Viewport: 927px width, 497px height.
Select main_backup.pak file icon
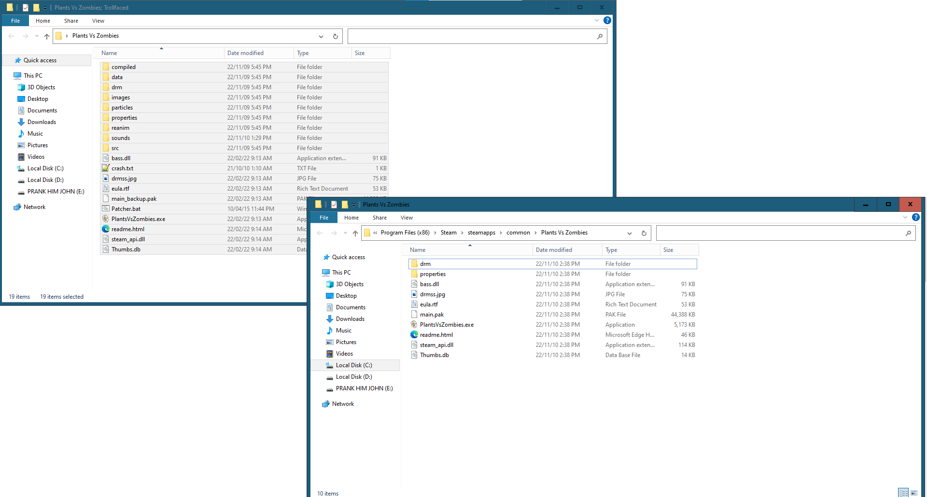pyautogui.click(x=106, y=199)
